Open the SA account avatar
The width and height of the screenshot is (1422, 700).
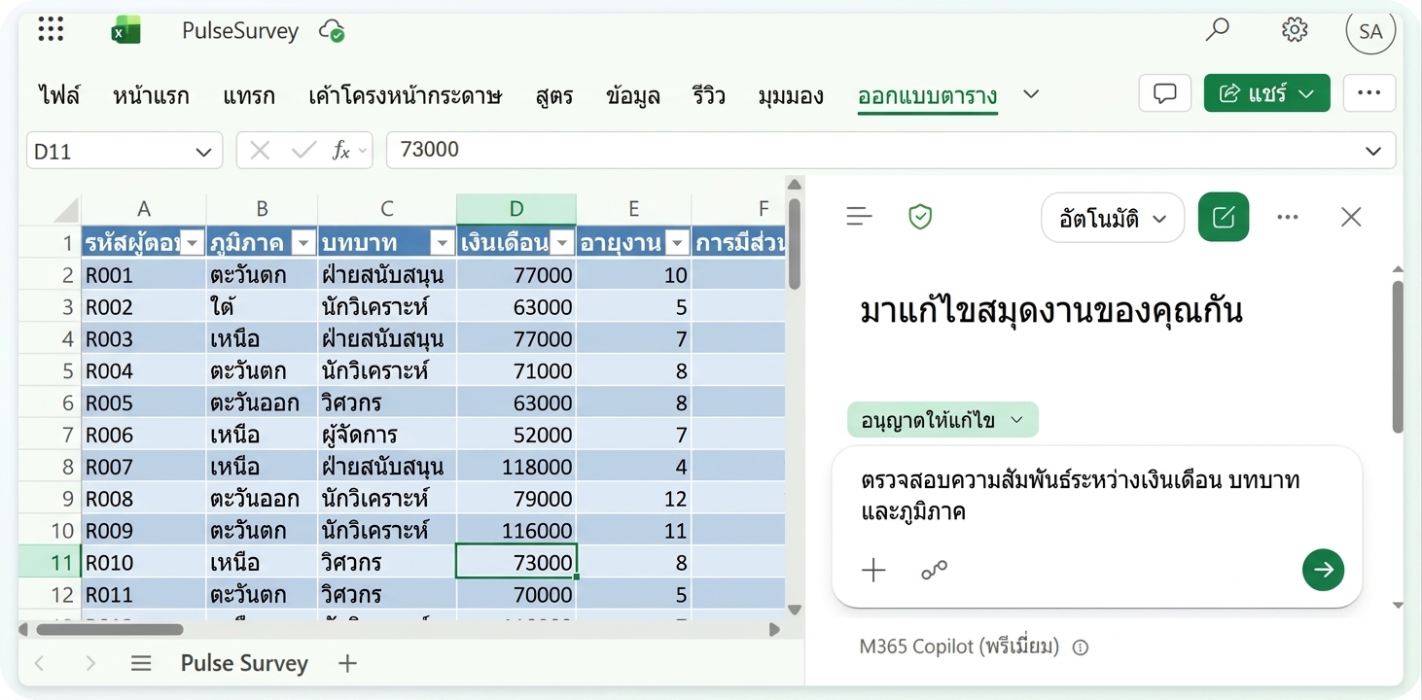click(1370, 31)
